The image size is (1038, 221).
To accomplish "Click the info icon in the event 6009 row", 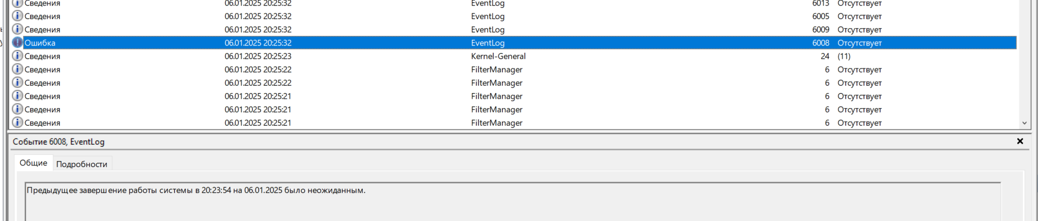I will click(17, 29).
